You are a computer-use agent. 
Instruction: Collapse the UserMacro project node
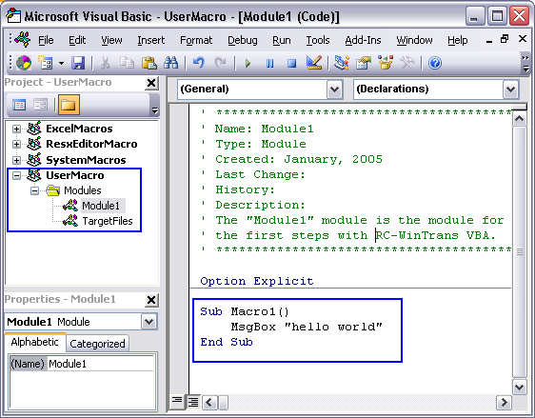(x=16, y=175)
